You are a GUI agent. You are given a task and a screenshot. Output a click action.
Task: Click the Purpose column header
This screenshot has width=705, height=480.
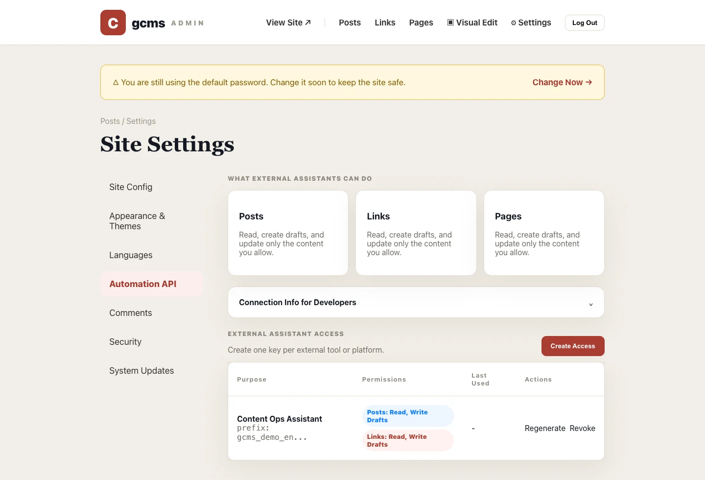(252, 380)
